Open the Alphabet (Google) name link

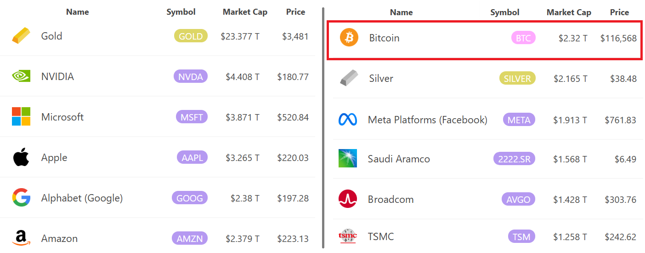pos(82,198)
